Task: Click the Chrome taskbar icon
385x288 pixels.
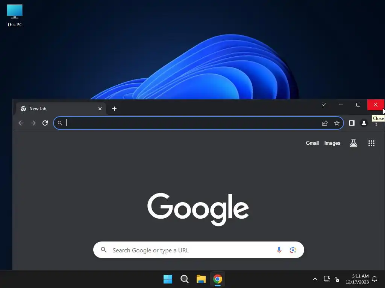Action: (x=218, y=279)
